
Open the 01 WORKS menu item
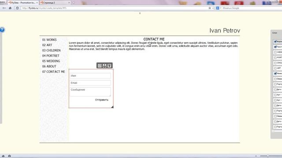pos(49,40)
